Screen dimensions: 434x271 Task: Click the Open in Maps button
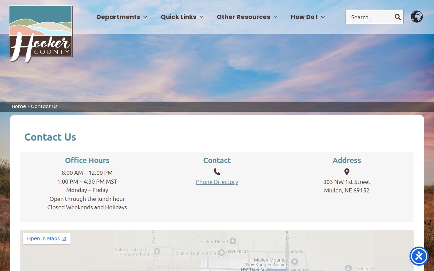point(47,238)
